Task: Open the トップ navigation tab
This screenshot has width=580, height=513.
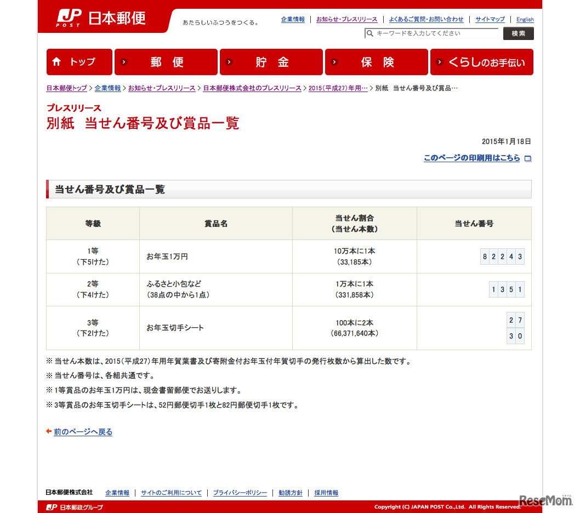Action: click(x=79, y=62)
